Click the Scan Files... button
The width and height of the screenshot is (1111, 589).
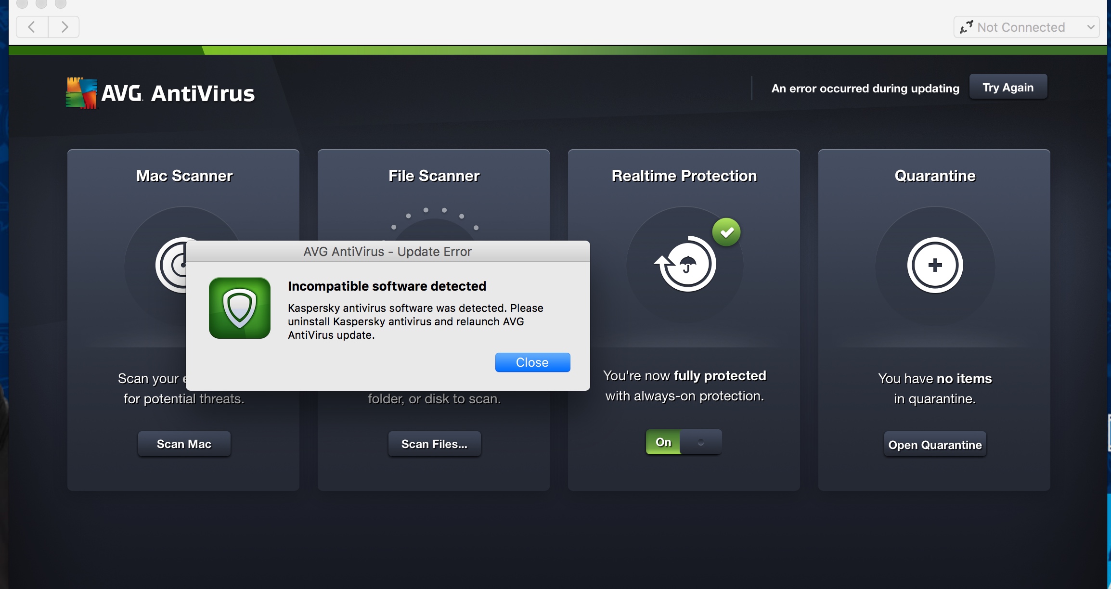point(434,444)
